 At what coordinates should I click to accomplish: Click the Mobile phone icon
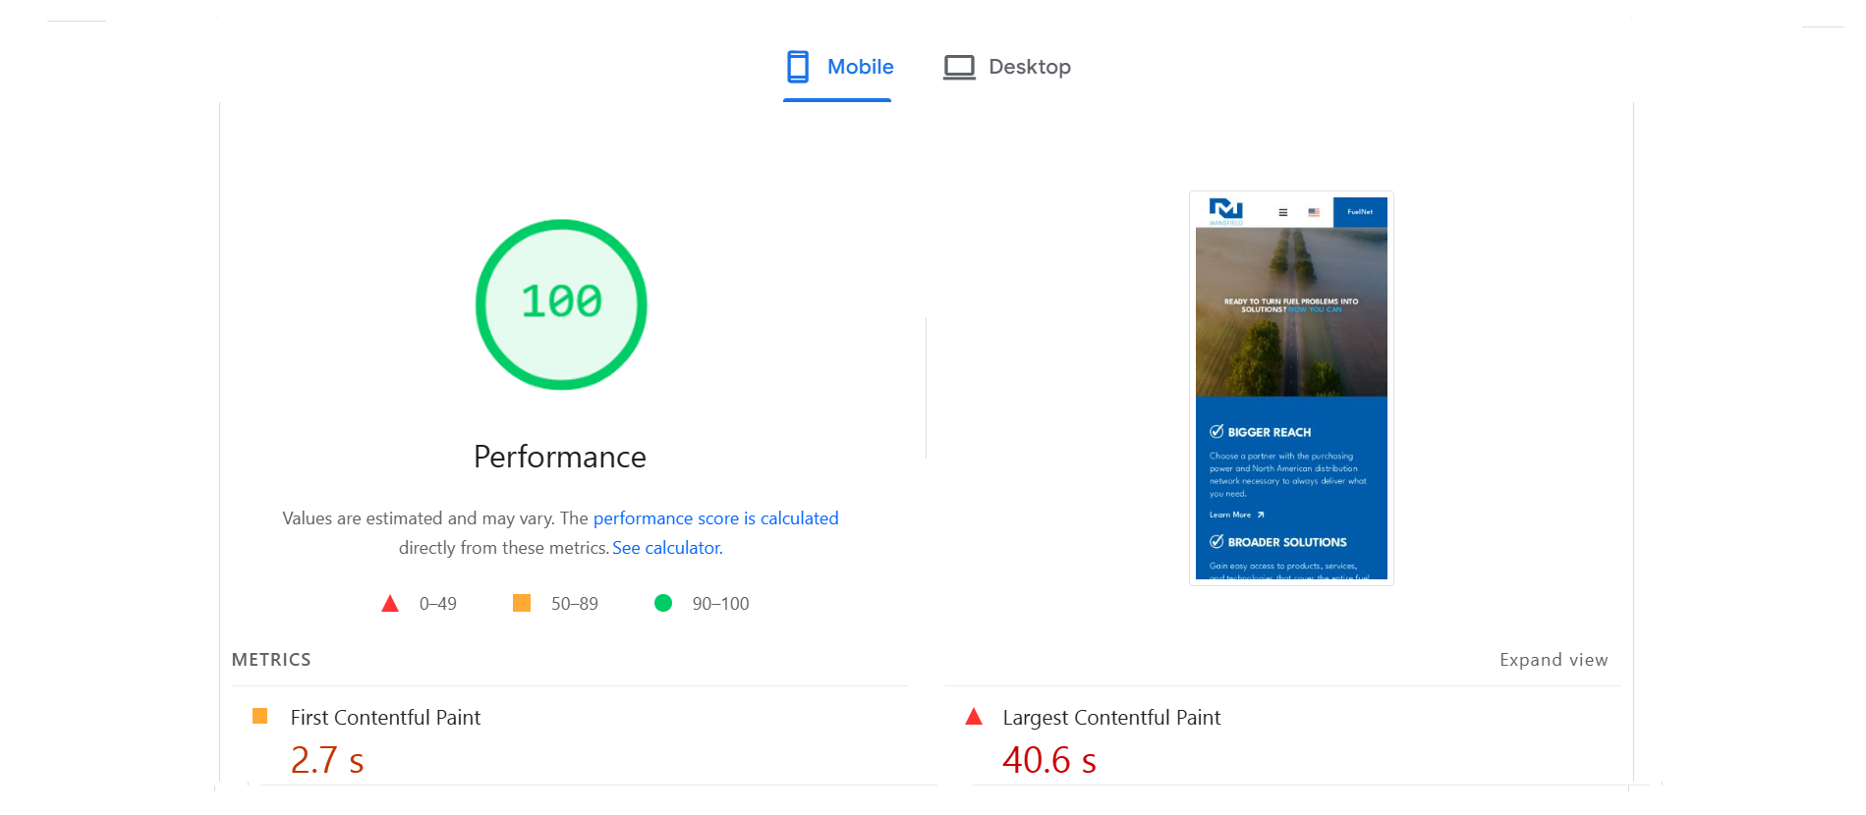(x=798, y=67)
